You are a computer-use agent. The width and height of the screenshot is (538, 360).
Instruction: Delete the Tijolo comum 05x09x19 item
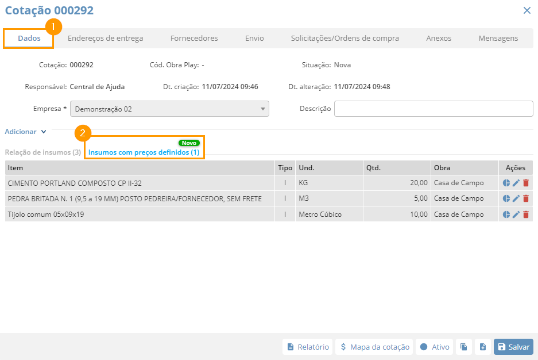click(525, 215)
